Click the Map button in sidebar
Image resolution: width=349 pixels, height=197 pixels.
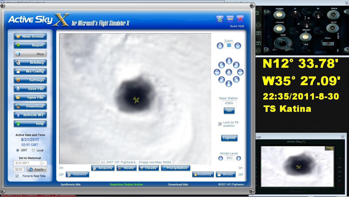[30, 54]
